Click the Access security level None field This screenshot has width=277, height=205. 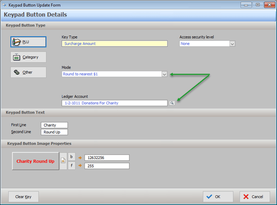click(x=205, y=43)
